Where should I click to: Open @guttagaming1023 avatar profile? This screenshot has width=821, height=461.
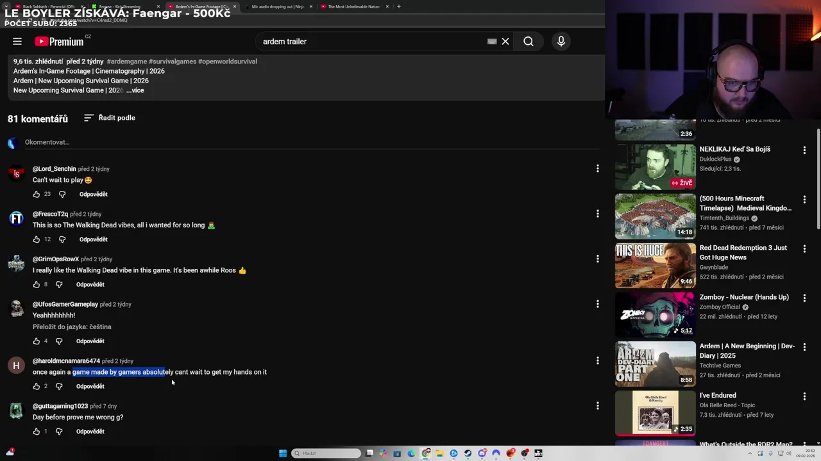coord(16,410)
